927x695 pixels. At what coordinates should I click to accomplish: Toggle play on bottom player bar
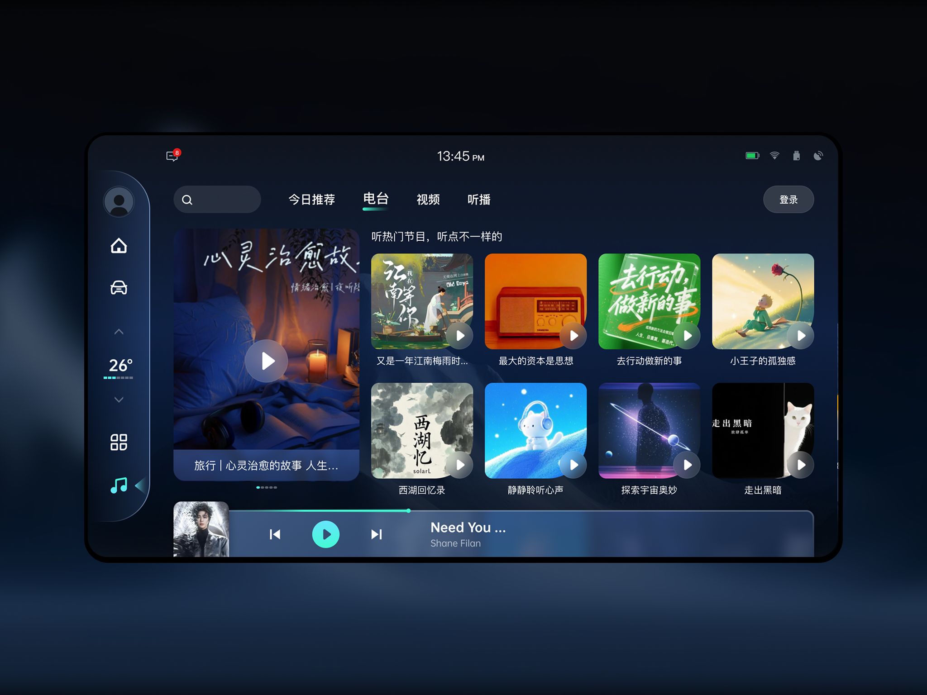click(x=325, y=534)
